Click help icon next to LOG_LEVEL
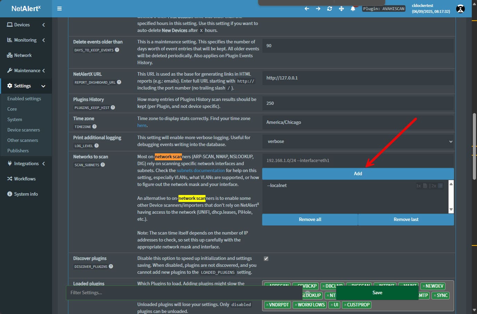 (97, 146)
